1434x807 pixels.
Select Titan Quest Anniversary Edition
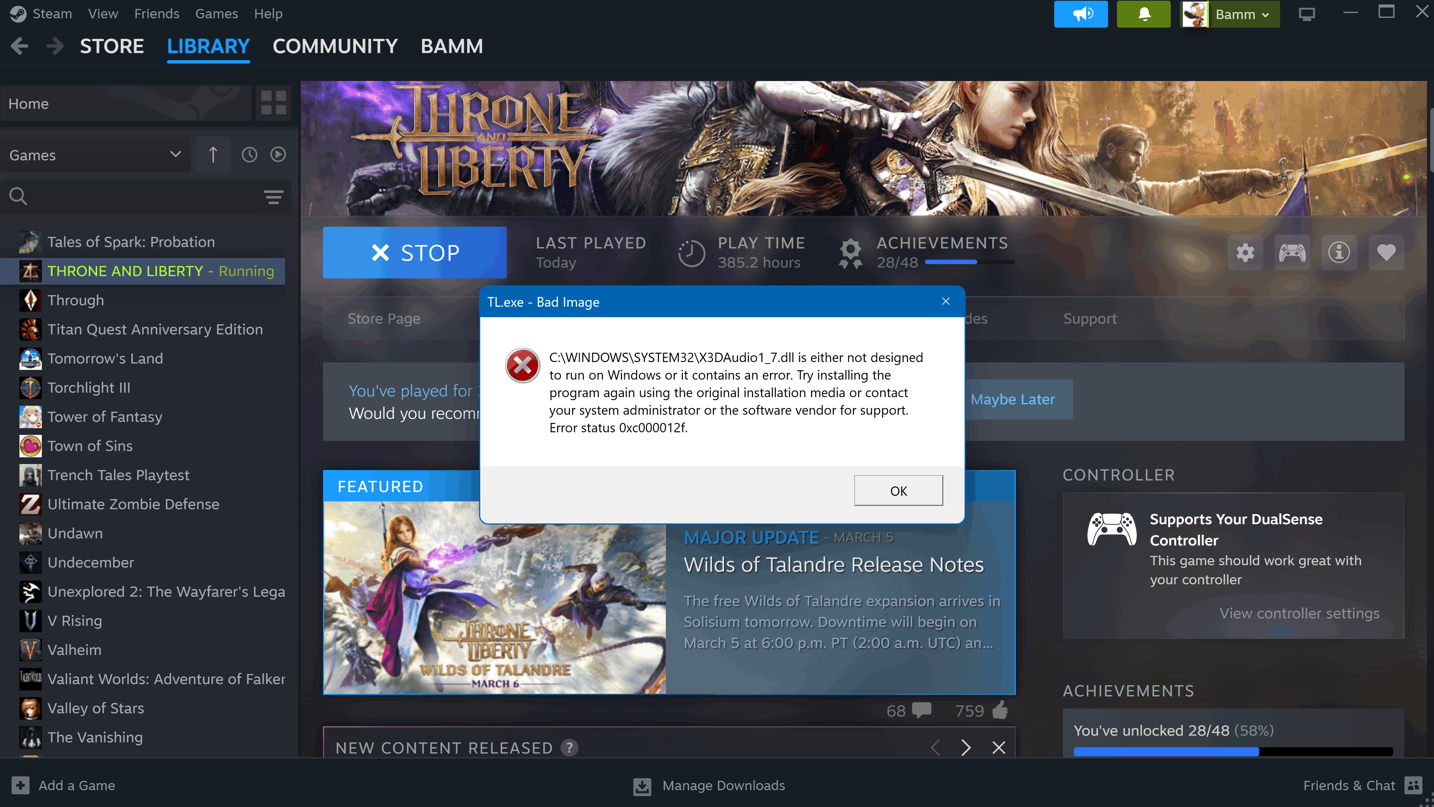(x=143, y=329)
